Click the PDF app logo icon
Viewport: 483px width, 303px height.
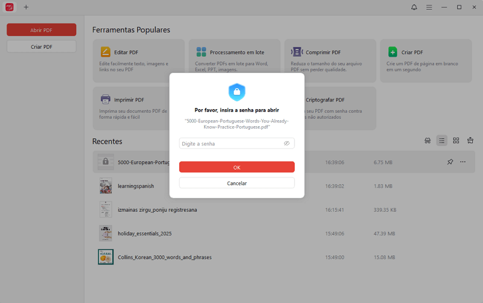tap(9, 7)
